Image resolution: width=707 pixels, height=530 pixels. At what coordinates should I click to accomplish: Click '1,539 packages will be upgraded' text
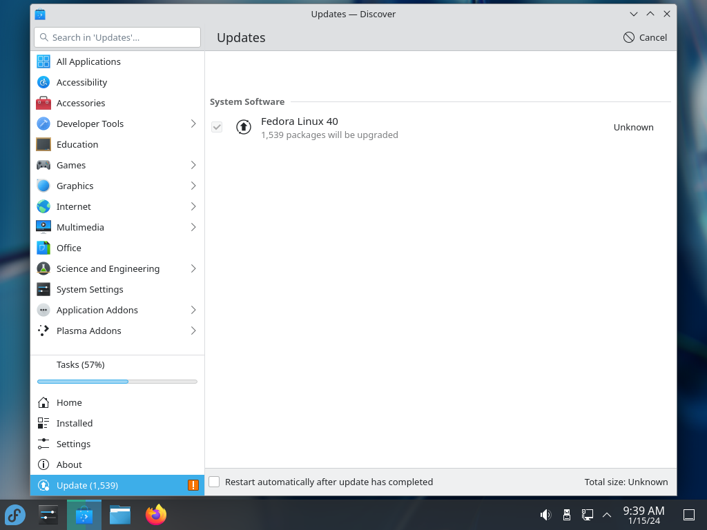click(x=329, y=135)
